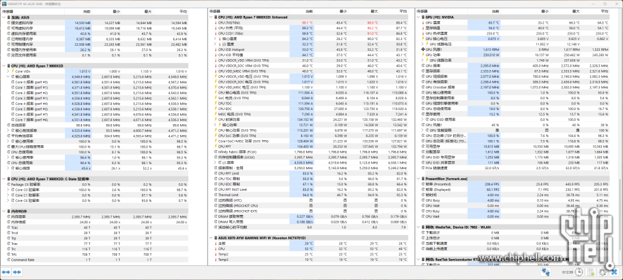Select 帧率 (Displayed) row
The width and height of the screenshot is (623, 280).
click(515, 190)
